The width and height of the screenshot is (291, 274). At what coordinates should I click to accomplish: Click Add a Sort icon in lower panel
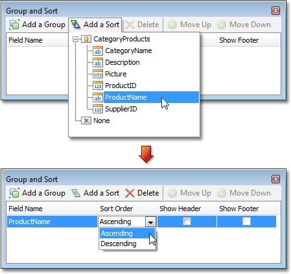[76, 193]
